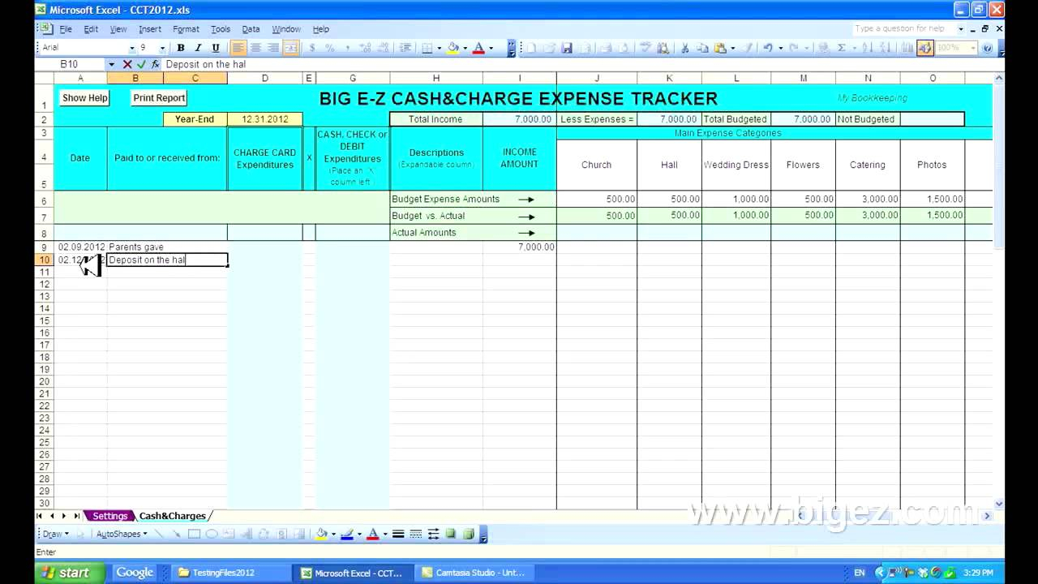Click the Show Help button
1038x584 pixels.
tap(84, 97)
